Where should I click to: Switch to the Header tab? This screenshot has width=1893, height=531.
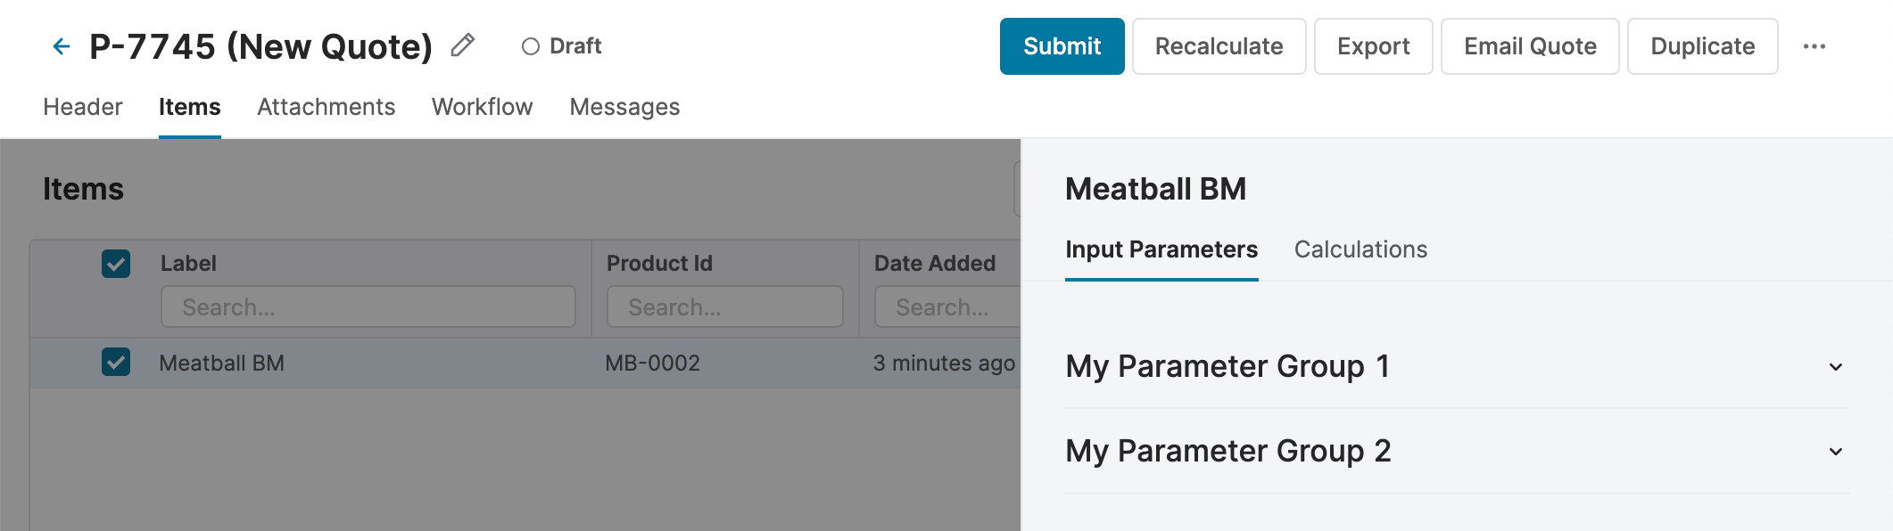[x=81, y=107]
